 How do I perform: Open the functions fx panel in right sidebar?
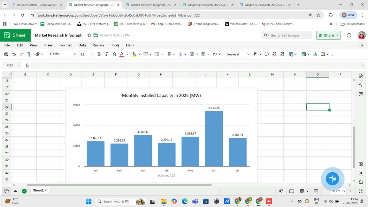coord(361,85)
